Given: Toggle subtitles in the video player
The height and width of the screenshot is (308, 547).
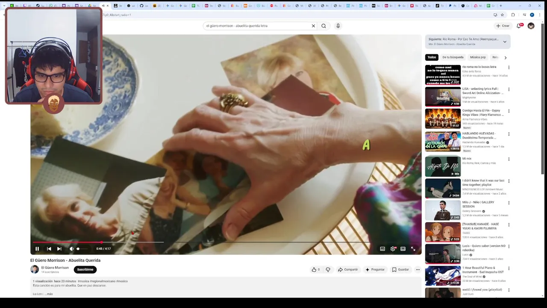Looking at the screenshot, I should 382,249.
